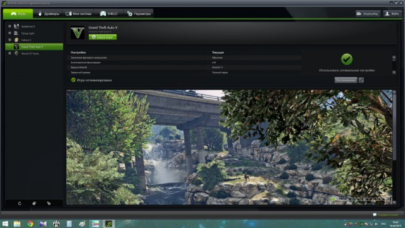Click the Grand Theft Auto V logo
This screenshot has width=405, height=228.
click(x=77, y=32)
